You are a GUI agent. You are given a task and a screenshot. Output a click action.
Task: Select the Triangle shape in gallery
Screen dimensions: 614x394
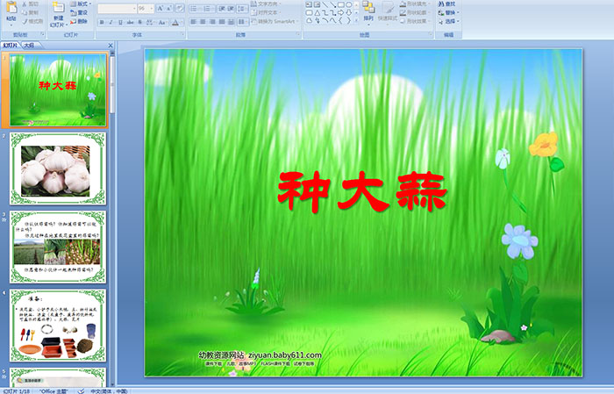click(x=318, y=12)
